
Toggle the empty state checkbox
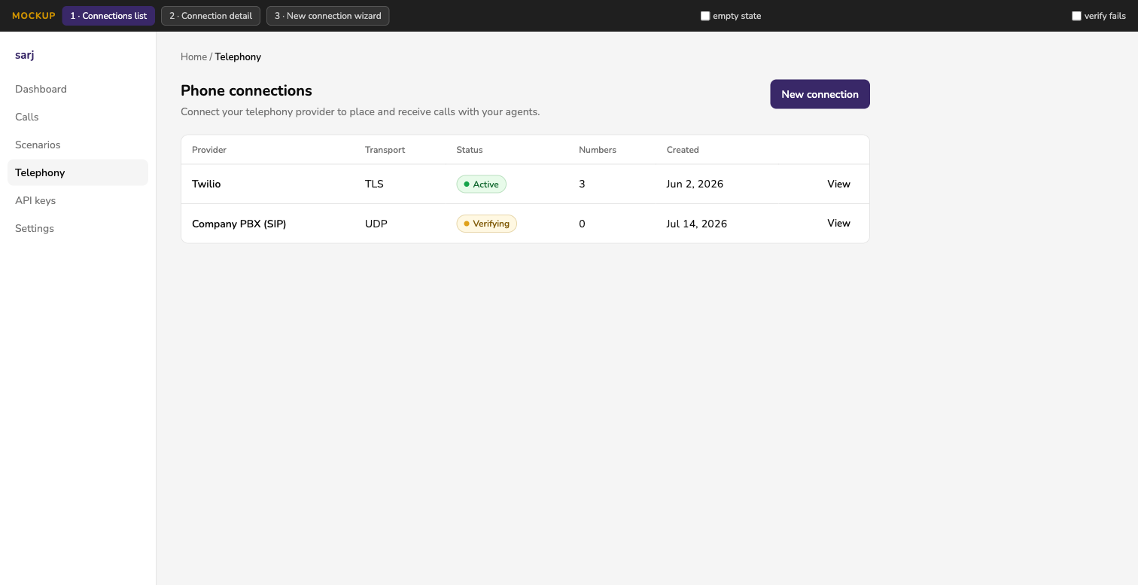[x=705, y=16]
